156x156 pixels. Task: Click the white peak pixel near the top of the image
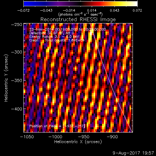(x=91, y=33)
